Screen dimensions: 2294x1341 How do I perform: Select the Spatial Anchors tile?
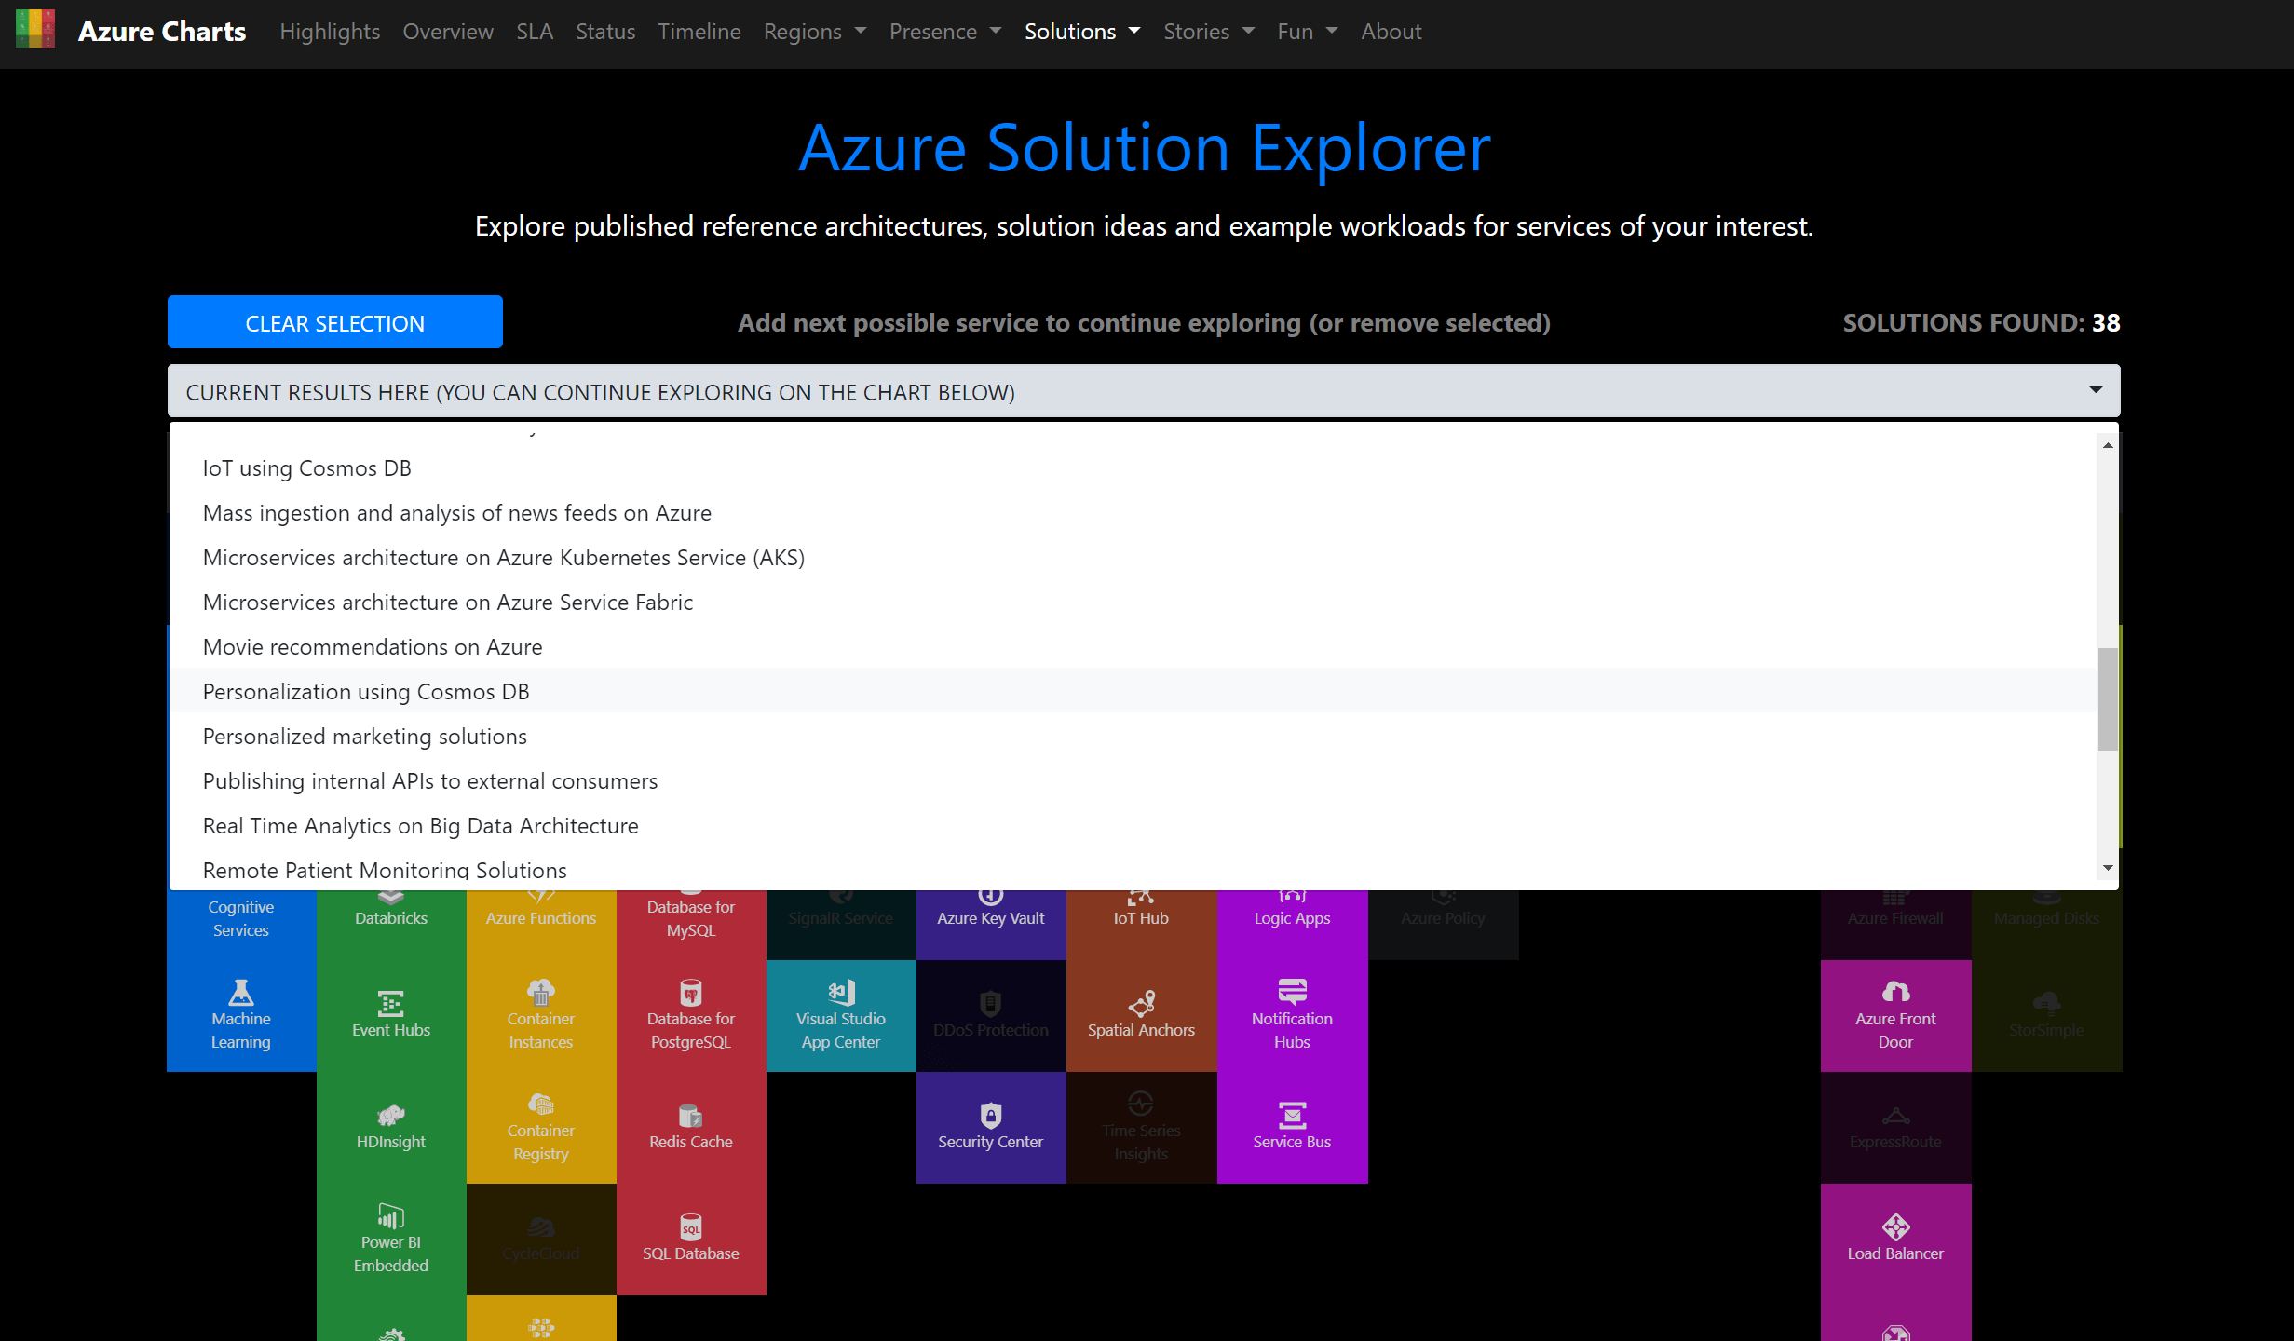[1140, 1015]
